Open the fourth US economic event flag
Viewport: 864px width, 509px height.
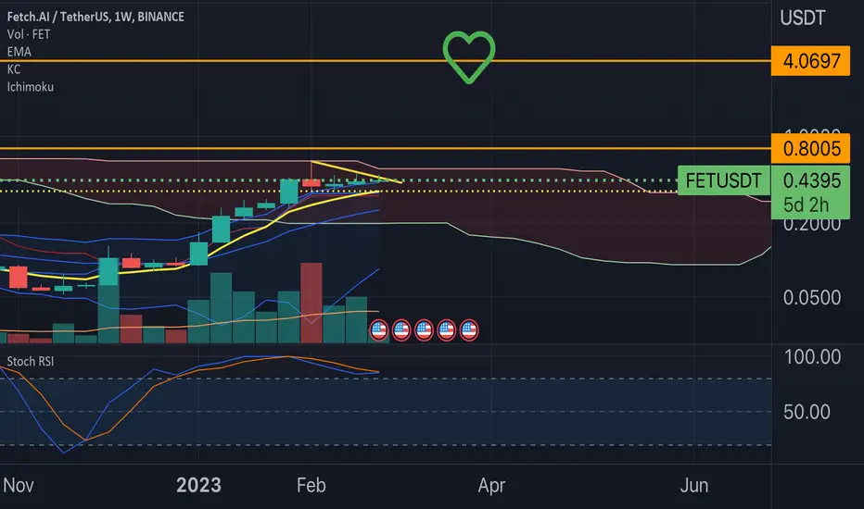pyautogui.click(x=446, y=330)
